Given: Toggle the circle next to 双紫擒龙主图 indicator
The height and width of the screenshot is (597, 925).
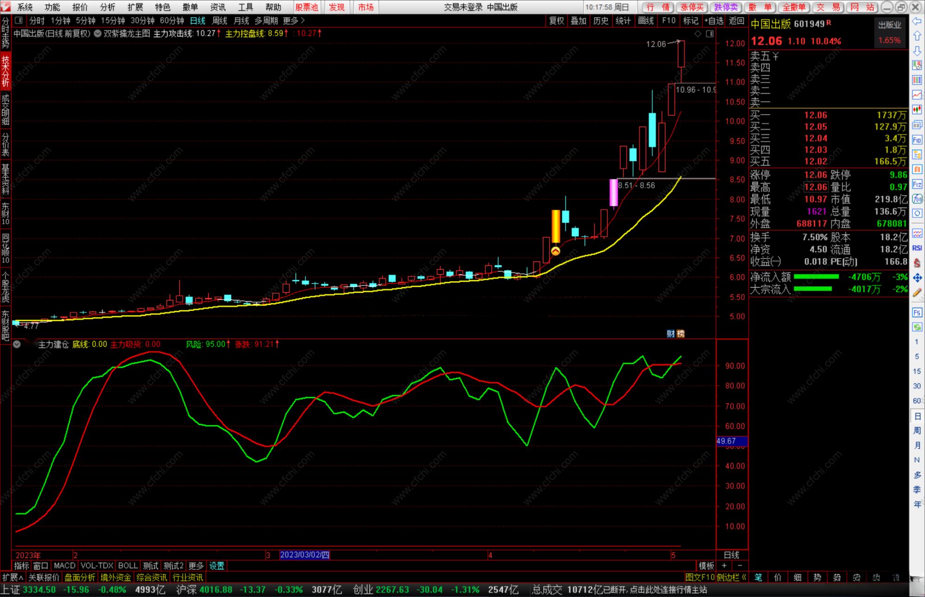Looking at the screenshot, I should pyautogui.click(x=98, y=33).
